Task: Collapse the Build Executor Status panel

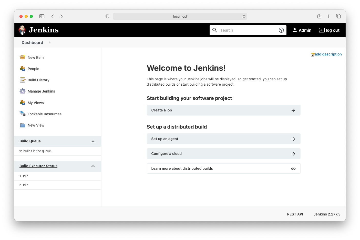Action: pos(93,166)
